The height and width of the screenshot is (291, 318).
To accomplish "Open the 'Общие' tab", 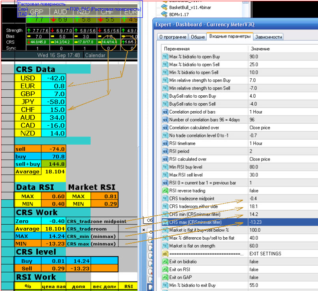I will (198, 37).
